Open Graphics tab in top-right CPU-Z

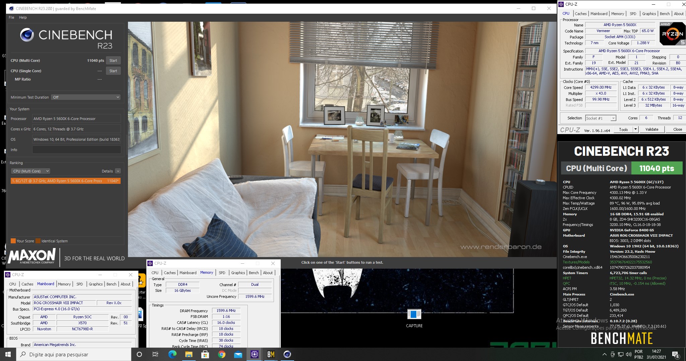pos(649,14)
